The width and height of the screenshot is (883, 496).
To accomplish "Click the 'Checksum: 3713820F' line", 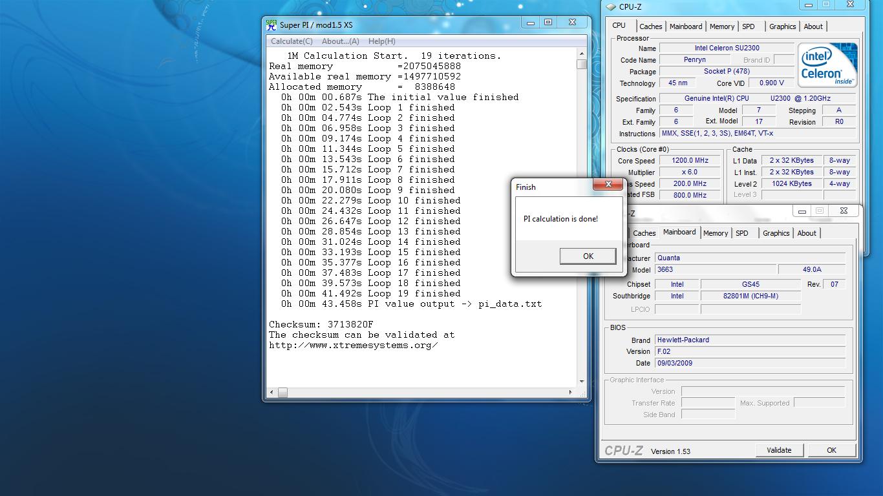I will (x=321, y=324).
